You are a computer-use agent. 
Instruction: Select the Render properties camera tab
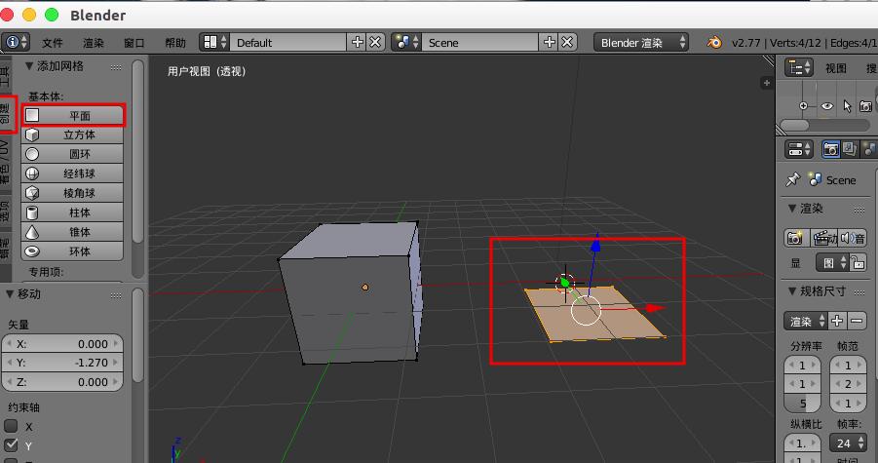[830, 149]
